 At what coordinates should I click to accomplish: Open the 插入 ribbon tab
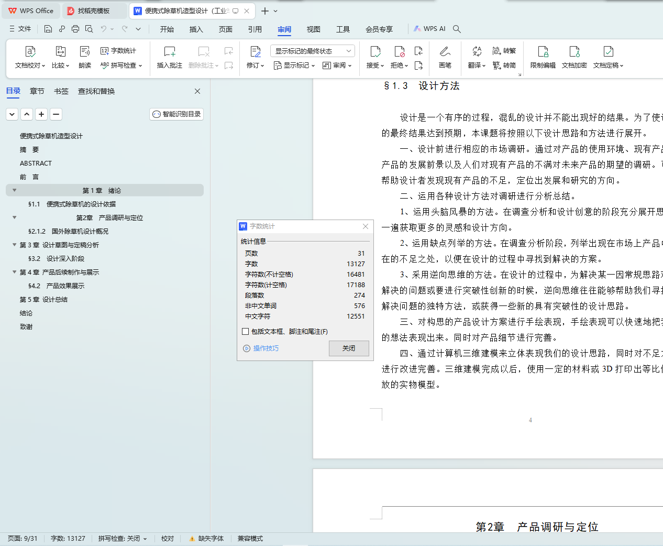196,29
